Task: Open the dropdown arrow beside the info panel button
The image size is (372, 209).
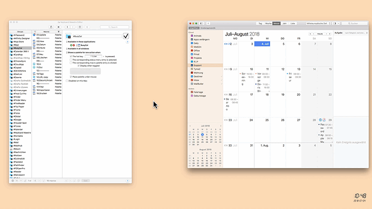Action: 339,24
